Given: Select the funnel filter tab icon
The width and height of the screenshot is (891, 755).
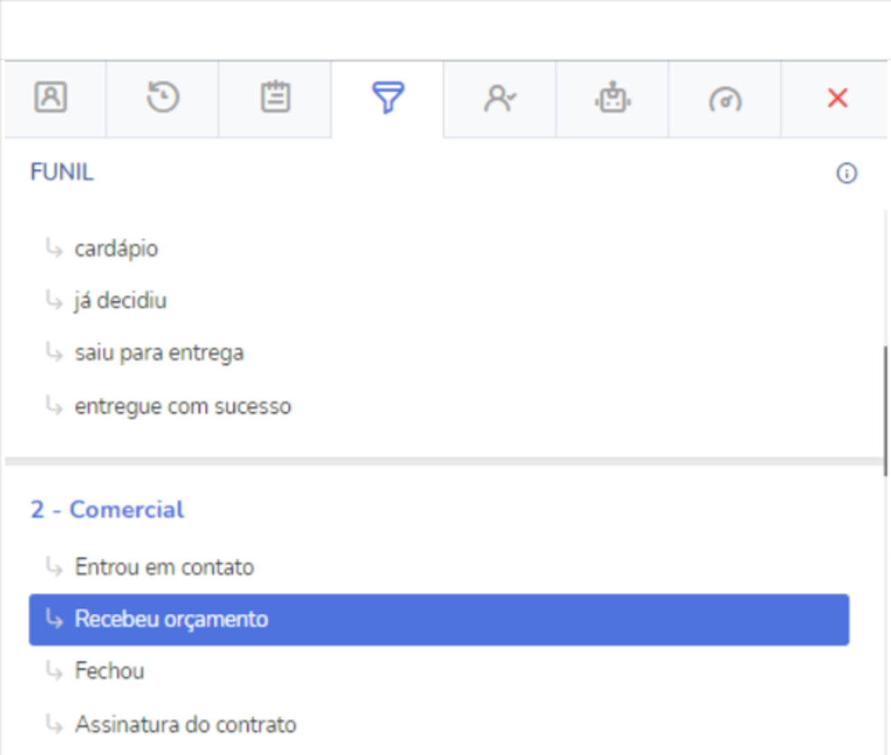Looking at the screenshot, I should tap(388, 97).
